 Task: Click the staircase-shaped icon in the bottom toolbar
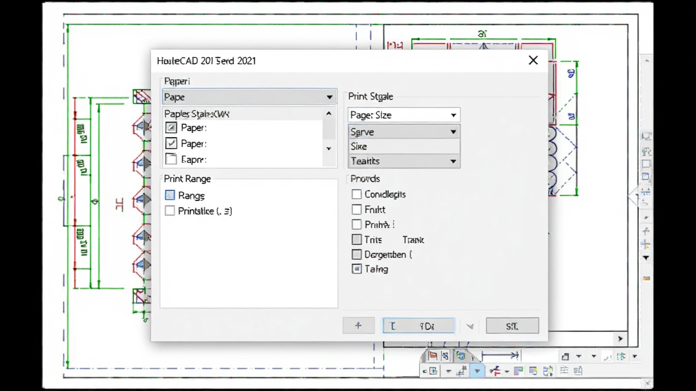[x=462, y=371]
